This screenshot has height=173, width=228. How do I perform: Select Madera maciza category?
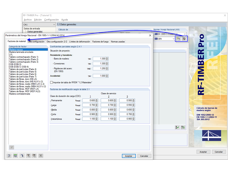click(x=28, y=49)
